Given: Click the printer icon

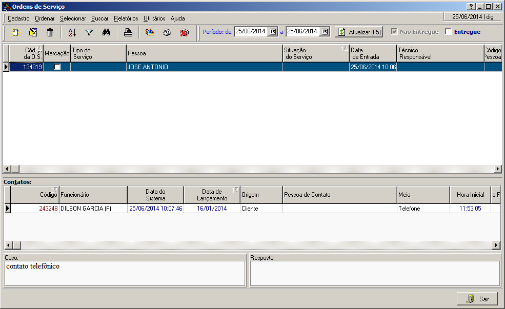Looking at the screenshot, I should (x=128, y=32).
